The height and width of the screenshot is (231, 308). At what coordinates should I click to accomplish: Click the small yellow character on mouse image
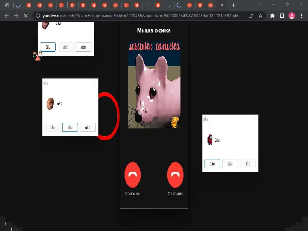click(x=175, y=122)
